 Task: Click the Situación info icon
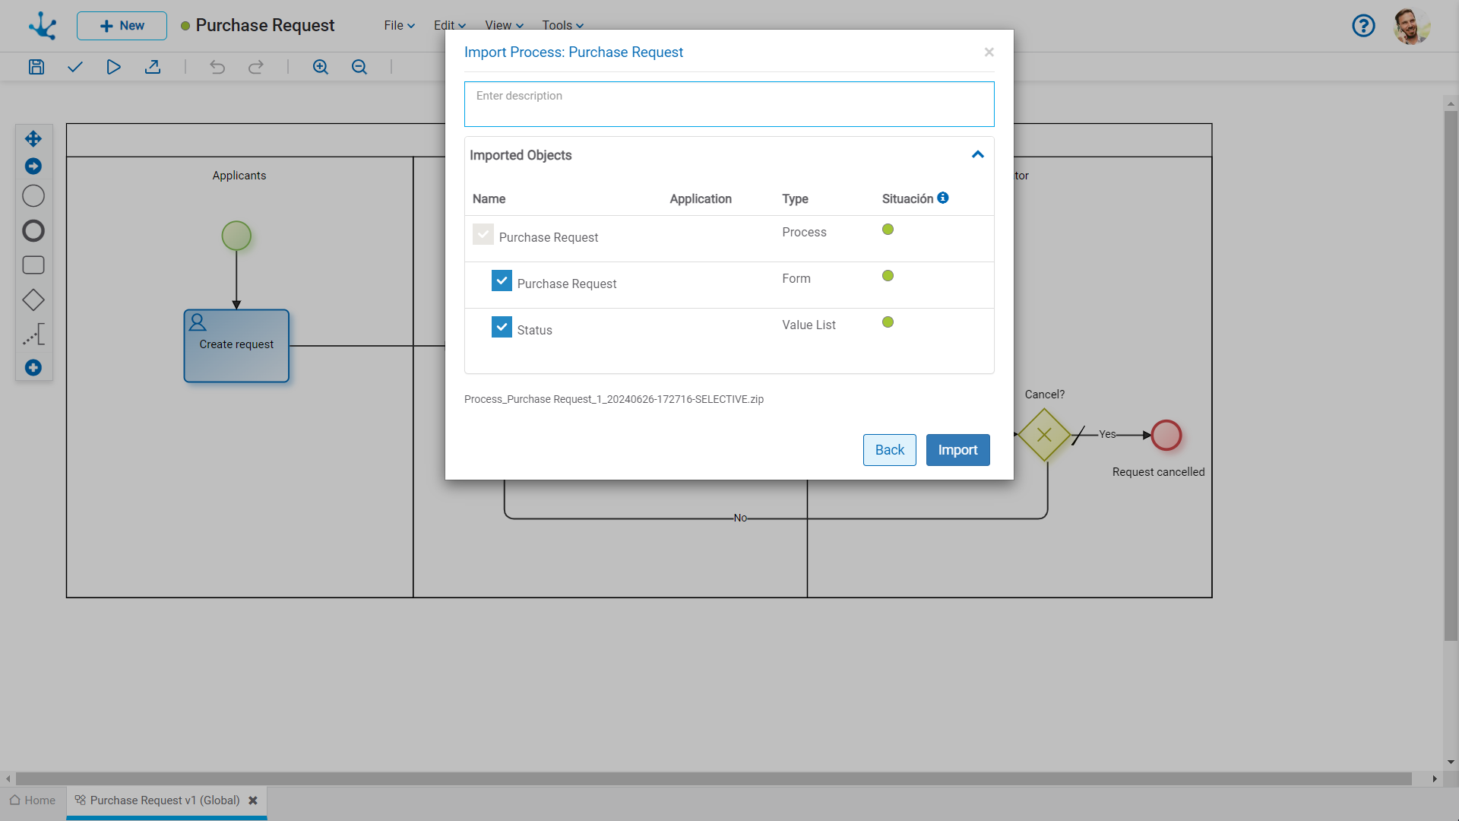[x=943, y=198]
